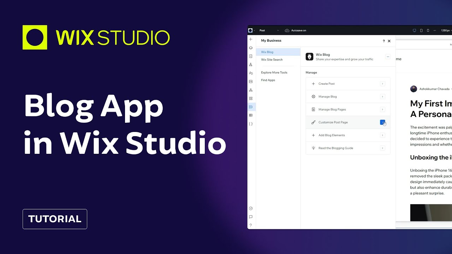The height and width of the screenshot is (254, 452).
Task: Click the brush icon beside Customize Post Page
Action: pyautogui.click(x=313, y=122)
